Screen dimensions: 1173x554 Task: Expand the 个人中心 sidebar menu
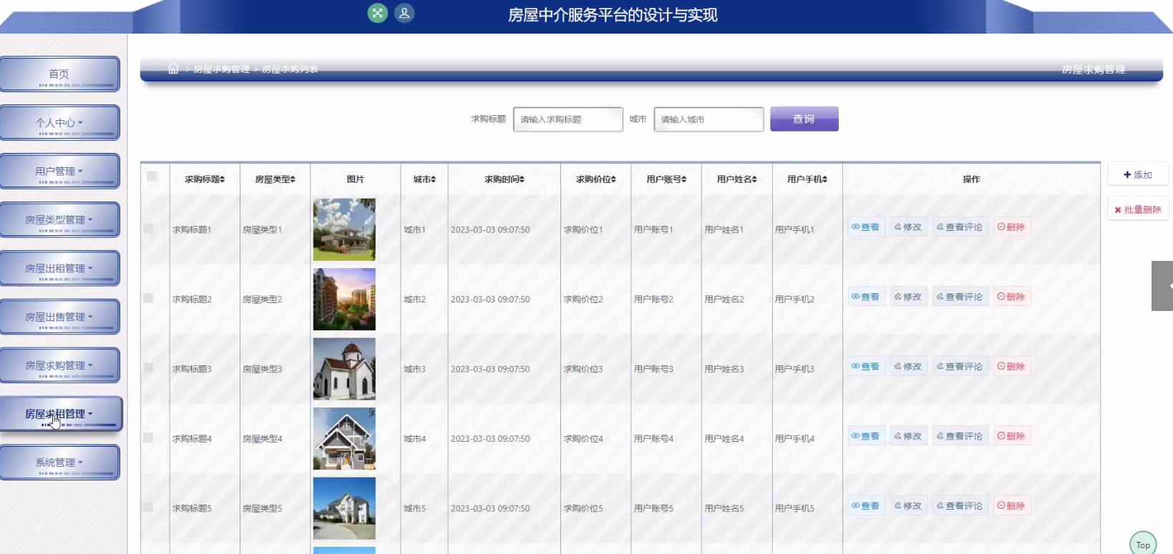(59, 123)
